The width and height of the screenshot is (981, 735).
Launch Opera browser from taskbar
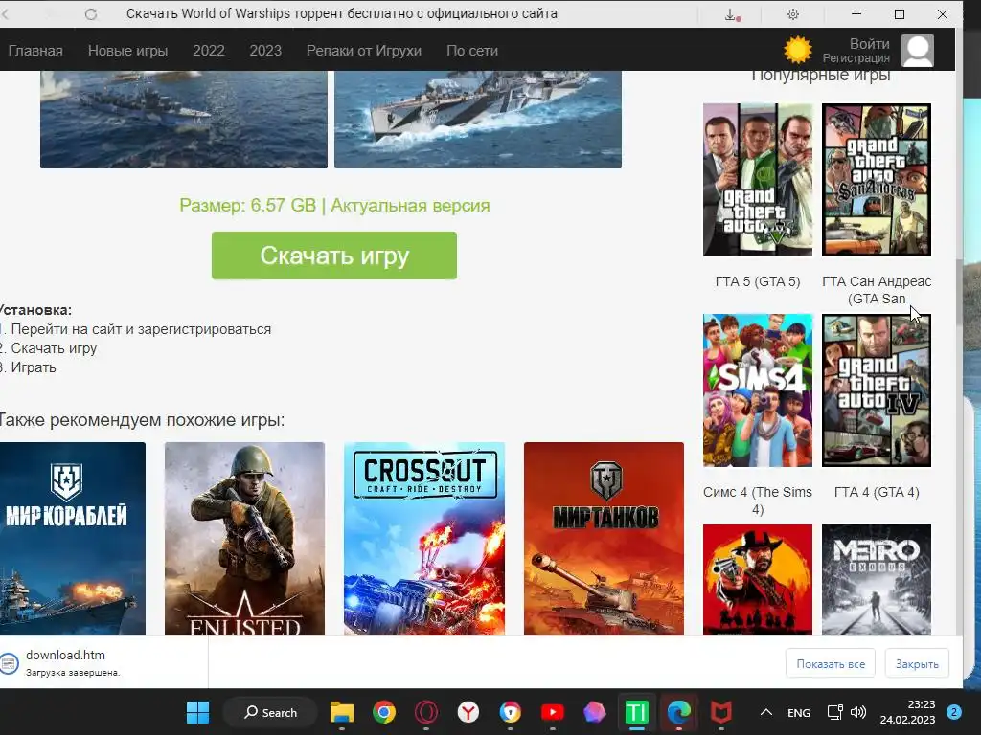click(x=426, y=712)
